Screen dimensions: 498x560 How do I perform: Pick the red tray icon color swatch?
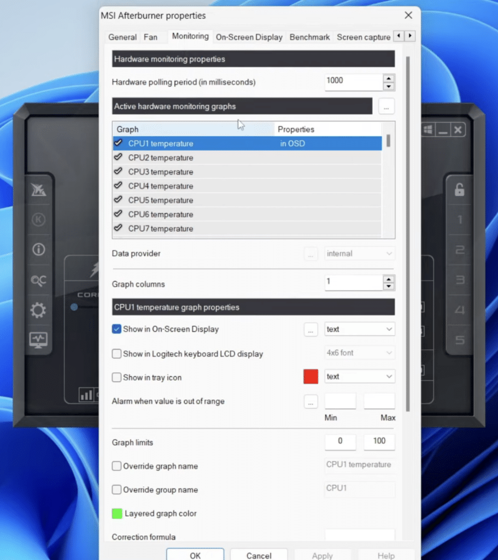[x=310, y=377]
